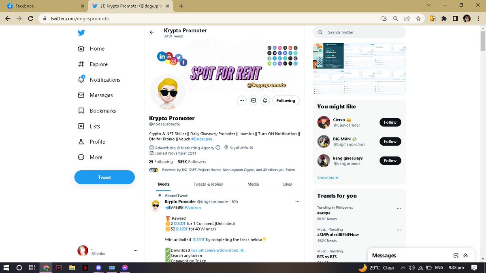Screen dimensions: 486x273
Task: Compose a new message in Messages drawer
Action: (x=456, y=256)
